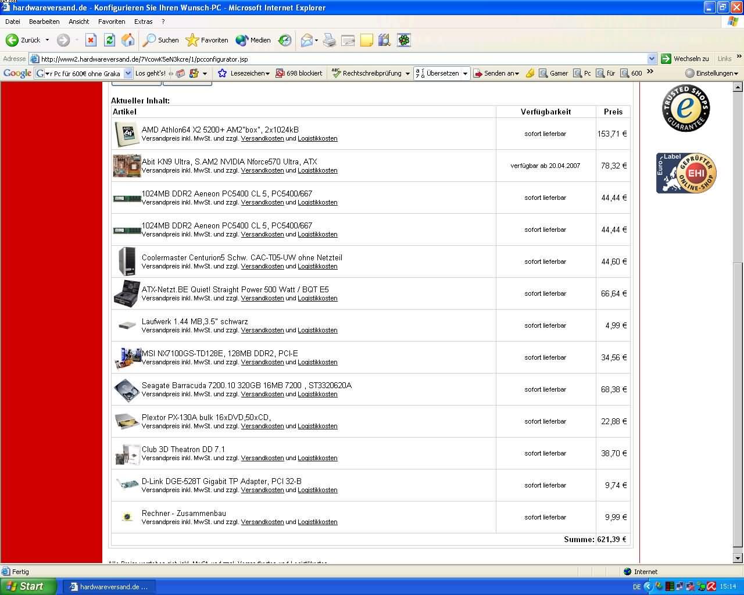Open the Ansicht menu
Viewport: 744px width, 595px height.
[x=79, y=21]
